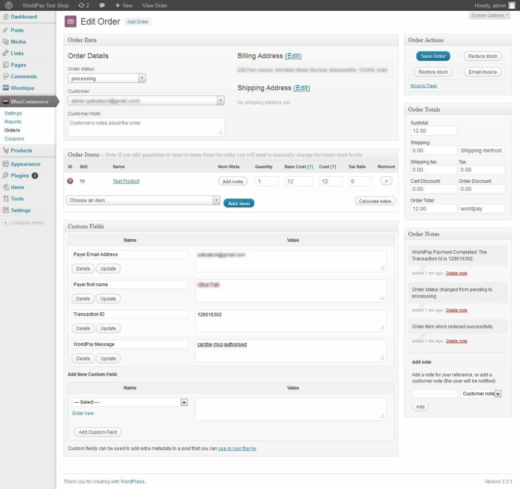Open the updates icon showing 2
Screen dimensions: 520x489
84,5
